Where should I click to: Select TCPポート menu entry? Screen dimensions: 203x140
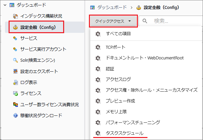[x=115, y=47]
